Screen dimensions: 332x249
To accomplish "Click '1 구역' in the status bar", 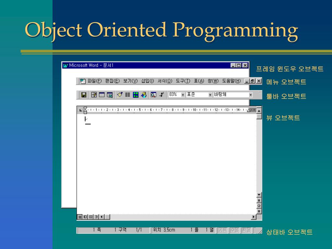I will 120,230.
